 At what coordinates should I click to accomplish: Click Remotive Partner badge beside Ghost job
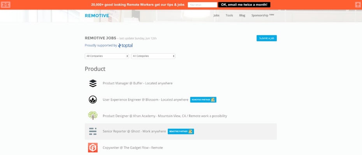tap(181, 131)
